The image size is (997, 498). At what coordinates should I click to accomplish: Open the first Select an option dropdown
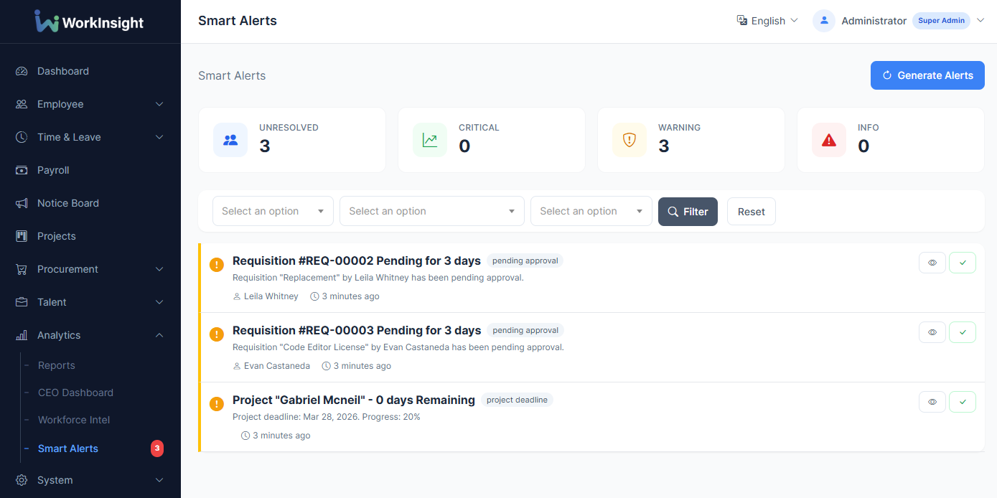point(273,211)
